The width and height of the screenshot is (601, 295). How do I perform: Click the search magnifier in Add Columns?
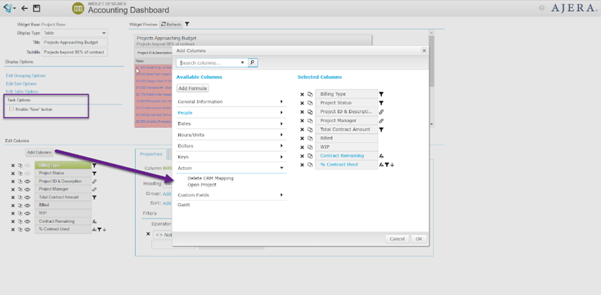(253, 63)
